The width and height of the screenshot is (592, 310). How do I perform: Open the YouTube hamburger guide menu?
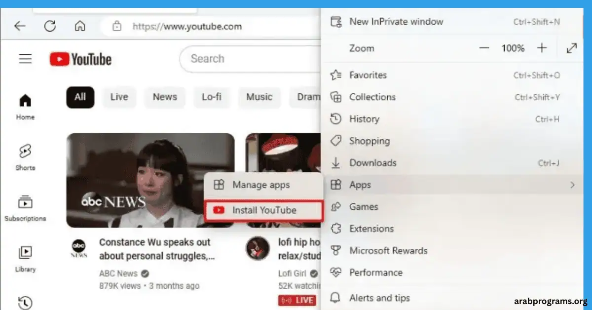25,59
